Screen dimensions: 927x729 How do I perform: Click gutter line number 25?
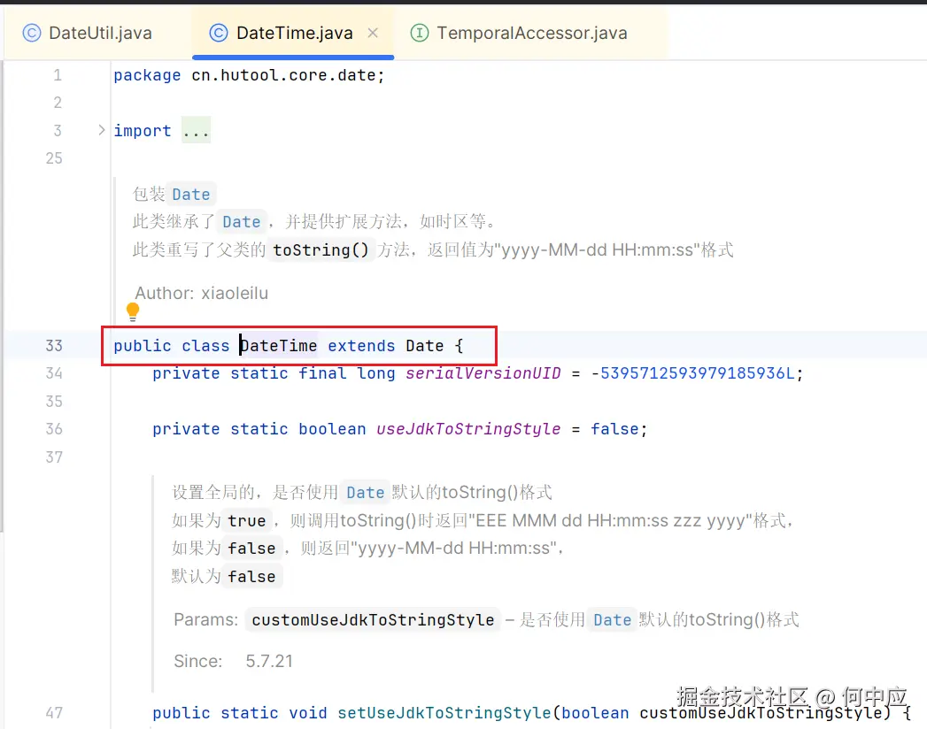pos(54,158)
